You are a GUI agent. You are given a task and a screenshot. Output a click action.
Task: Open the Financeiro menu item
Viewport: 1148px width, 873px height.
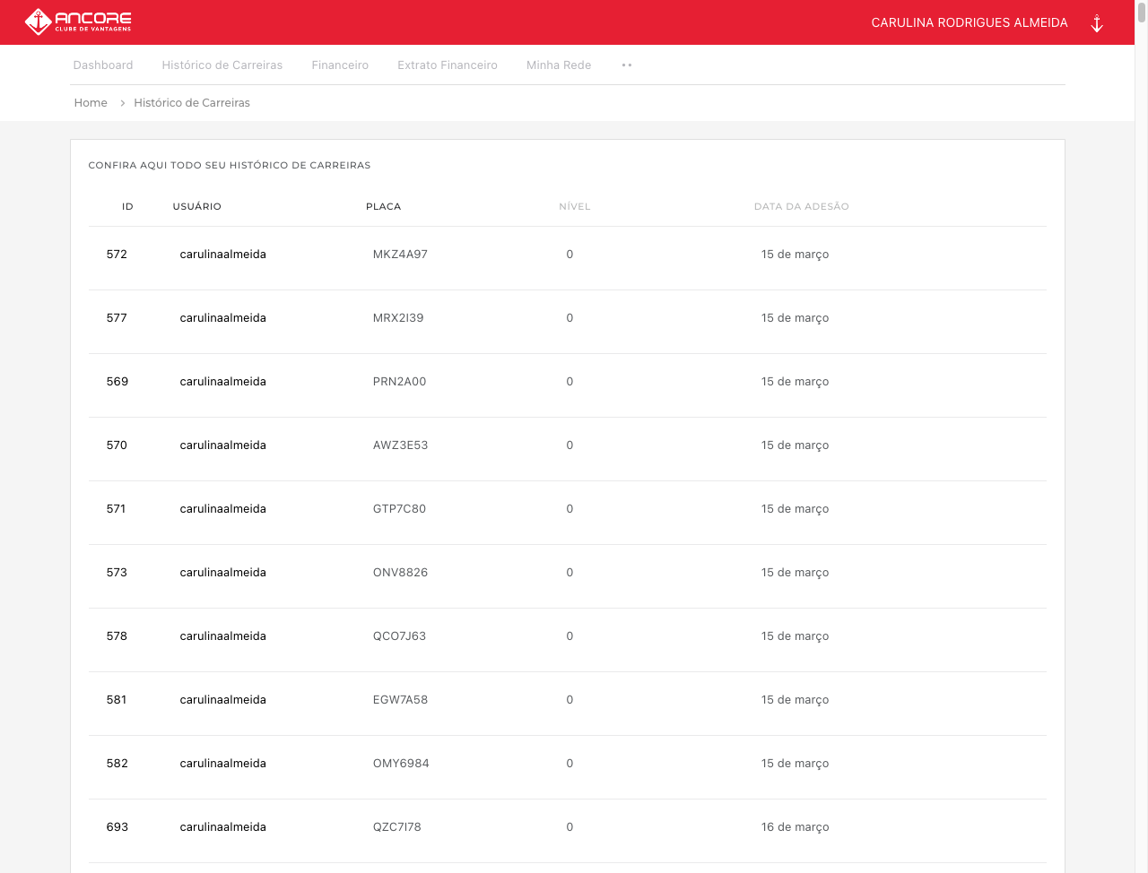tap(340, 65)
